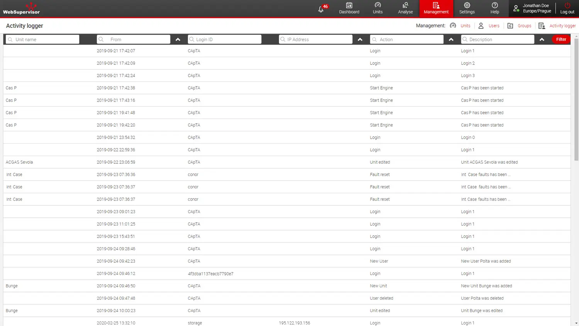The height and width of the screenshot is (326, 579).
Task: Open the Analyse section
Action: [405, 8]
